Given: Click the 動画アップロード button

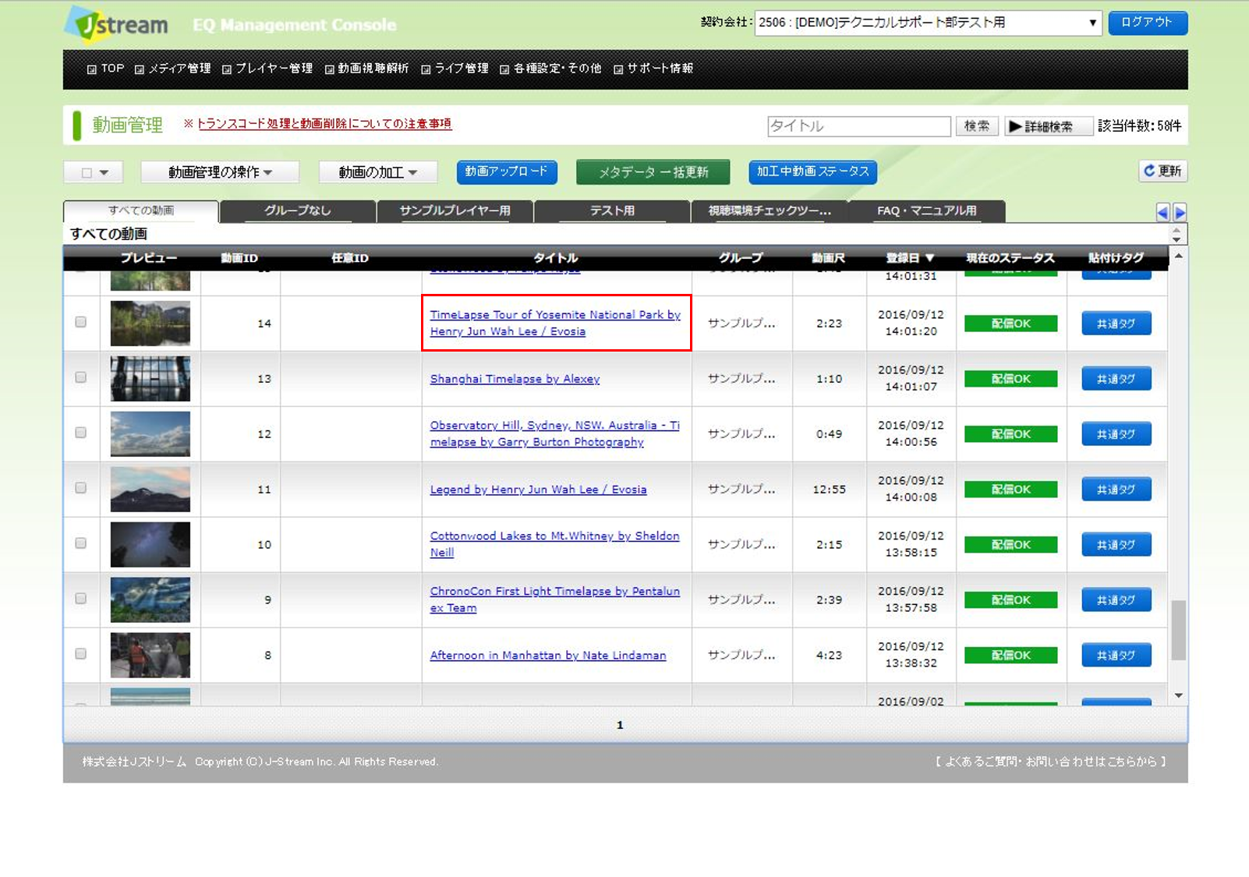Looking at the screenshot, I should pos(507,172).
